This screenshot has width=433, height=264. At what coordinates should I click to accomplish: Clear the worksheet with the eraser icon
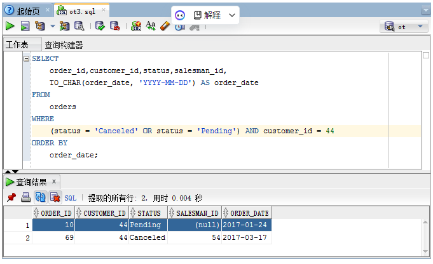(x=165, y=26)
